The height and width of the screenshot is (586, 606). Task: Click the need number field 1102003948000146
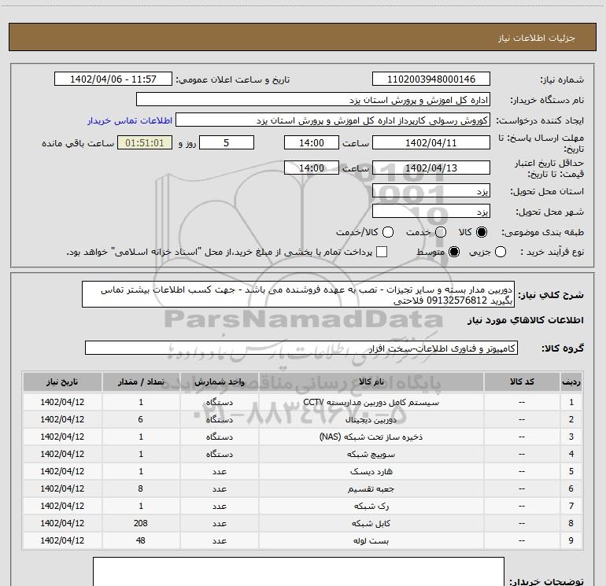point(431,79)
